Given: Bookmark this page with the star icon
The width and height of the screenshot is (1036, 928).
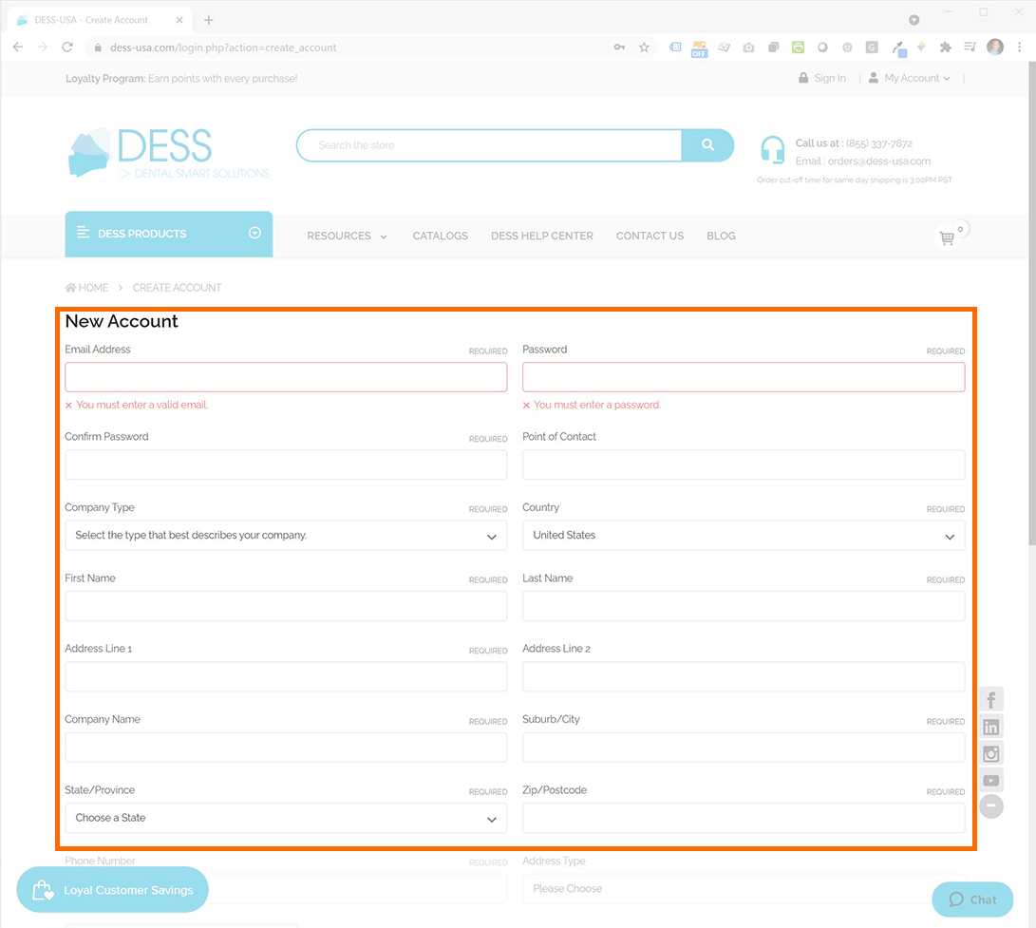Looking at the screenshot, I should pos(644,47).
